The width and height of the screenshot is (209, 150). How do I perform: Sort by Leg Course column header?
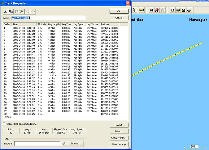tap(92, 24)
